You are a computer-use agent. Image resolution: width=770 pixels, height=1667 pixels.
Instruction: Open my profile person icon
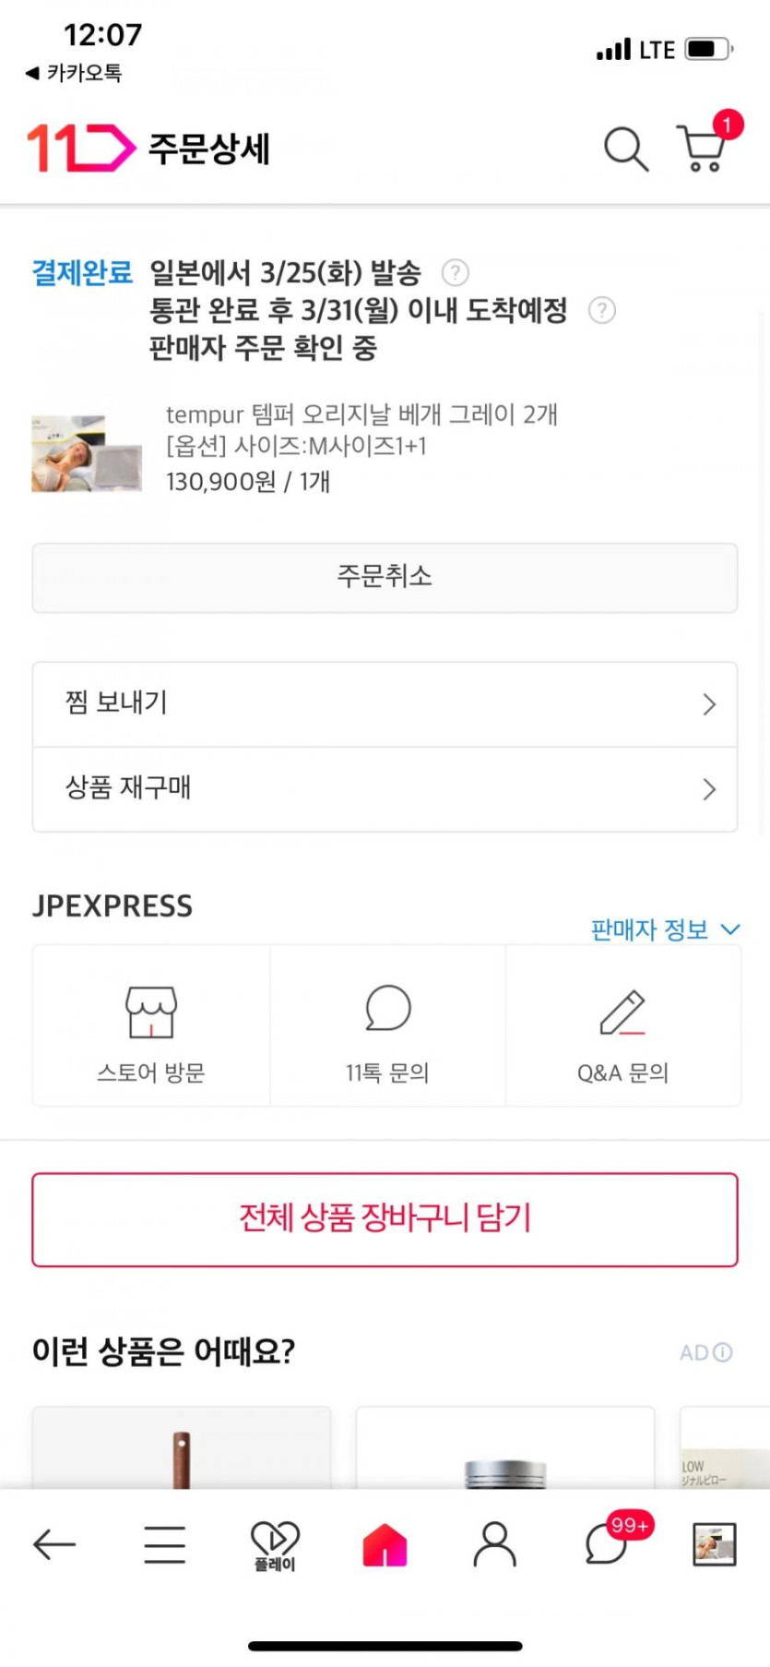495,1544
